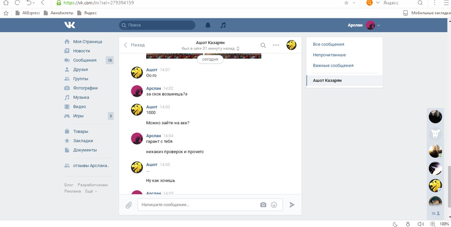This screenshot has height=227, width=451.
Task: Select the Важные сообщения filter
Action: coord(333,65)
